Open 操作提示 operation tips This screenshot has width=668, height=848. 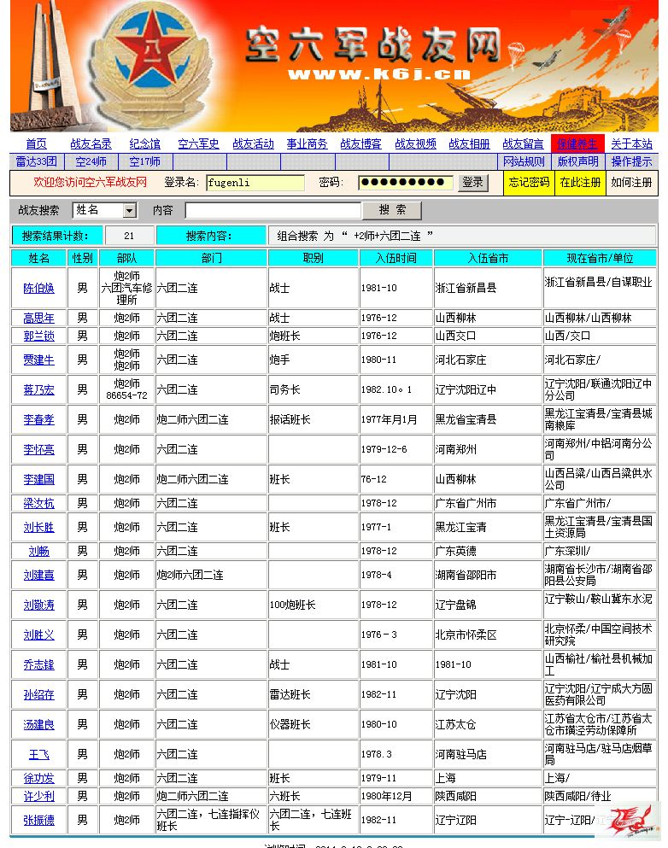[632, 161]
